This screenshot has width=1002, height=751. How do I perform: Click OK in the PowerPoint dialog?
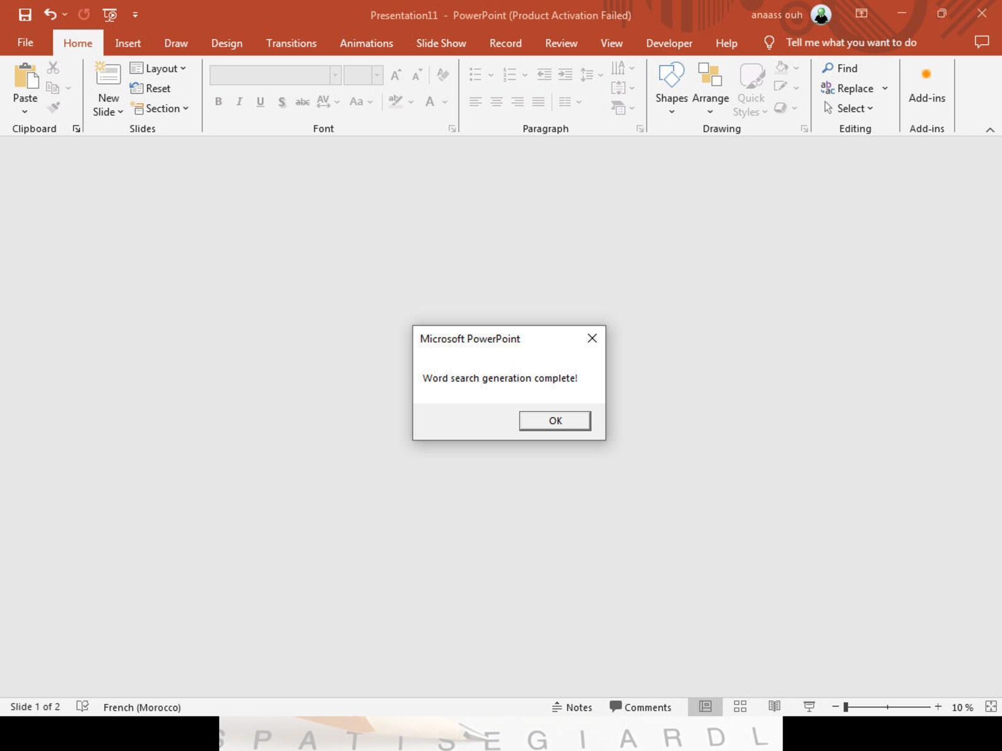click(x=555, y=421)
